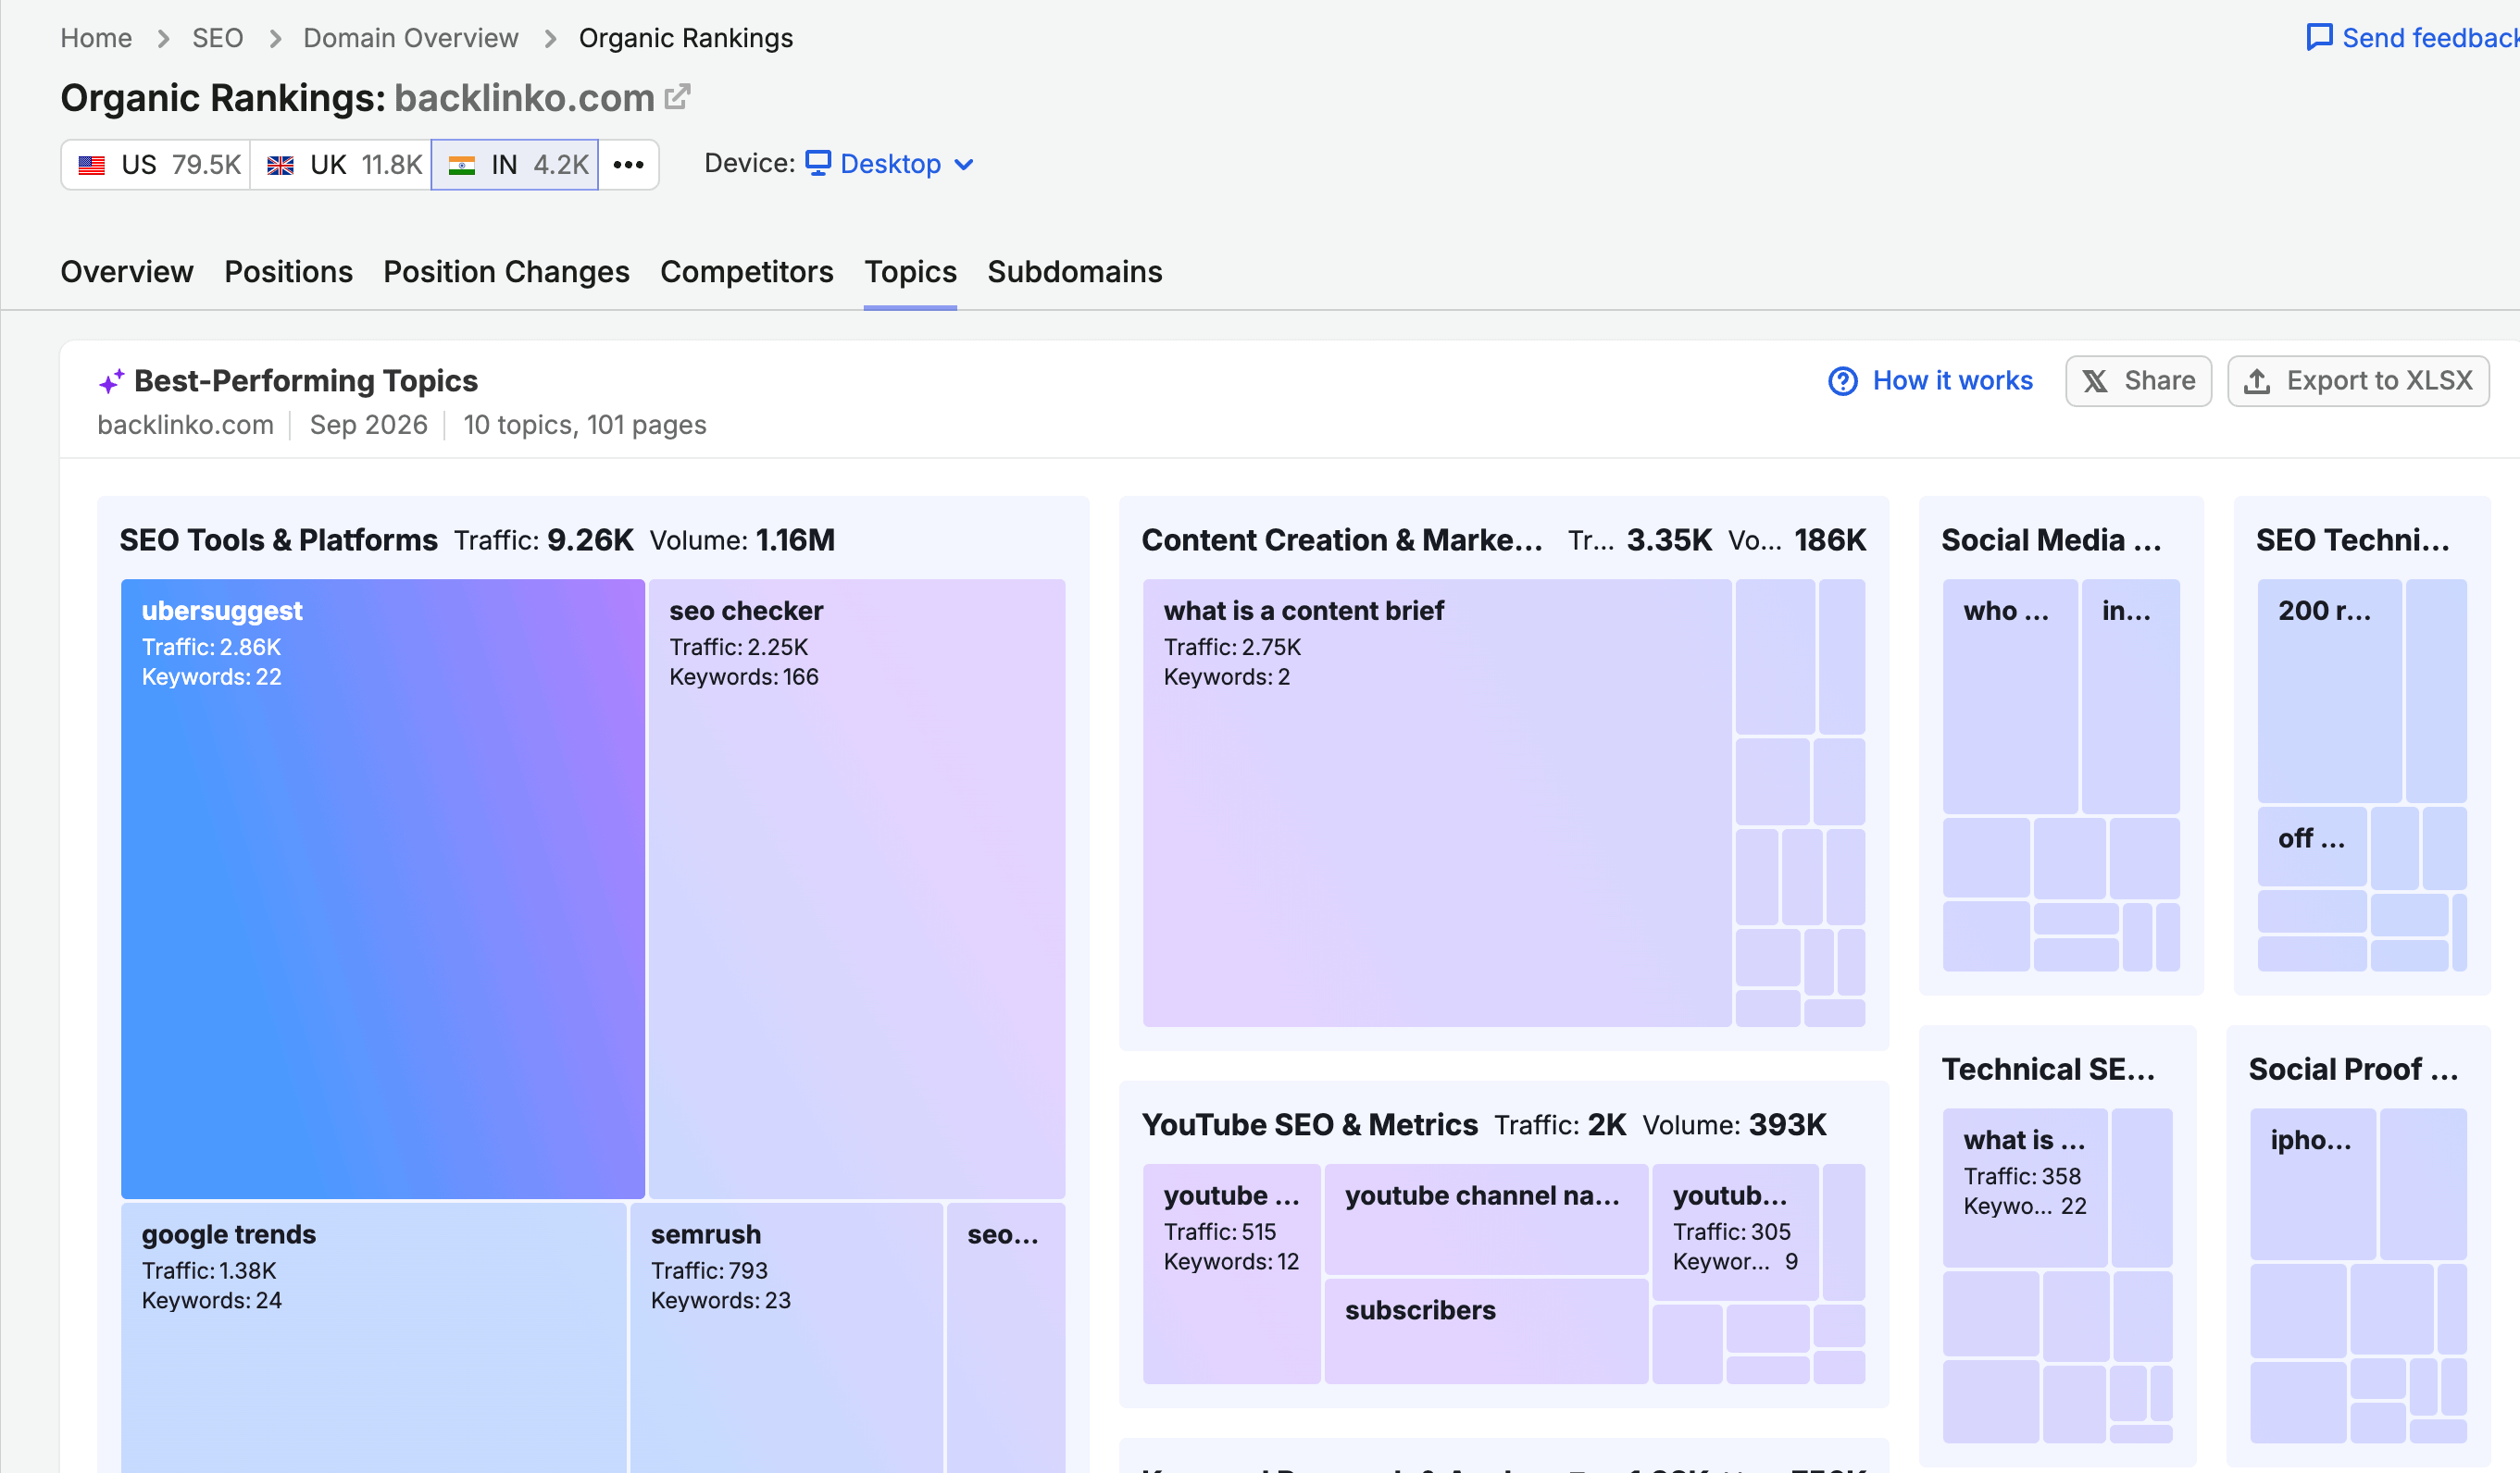Image resolution: width=2520 pixels, height=1473 pixels.
Task: Select the subscribers treemap tile
Action: 1486,1331
